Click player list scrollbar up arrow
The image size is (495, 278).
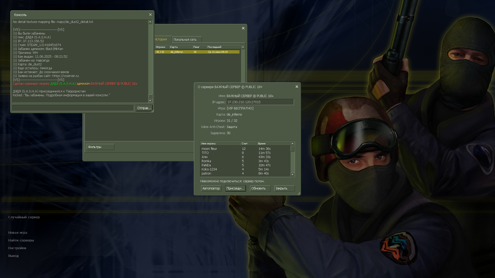(292, 144)
